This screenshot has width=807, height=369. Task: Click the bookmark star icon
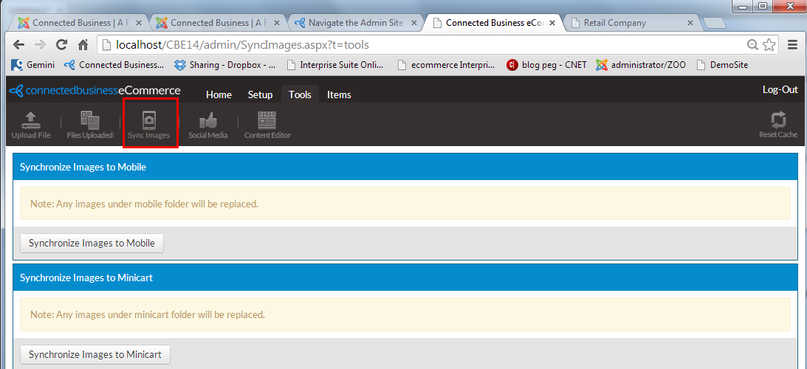pyautogui.click(x=769, y=45)
